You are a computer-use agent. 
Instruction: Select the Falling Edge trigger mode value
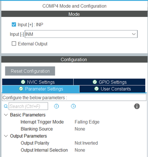87,122
